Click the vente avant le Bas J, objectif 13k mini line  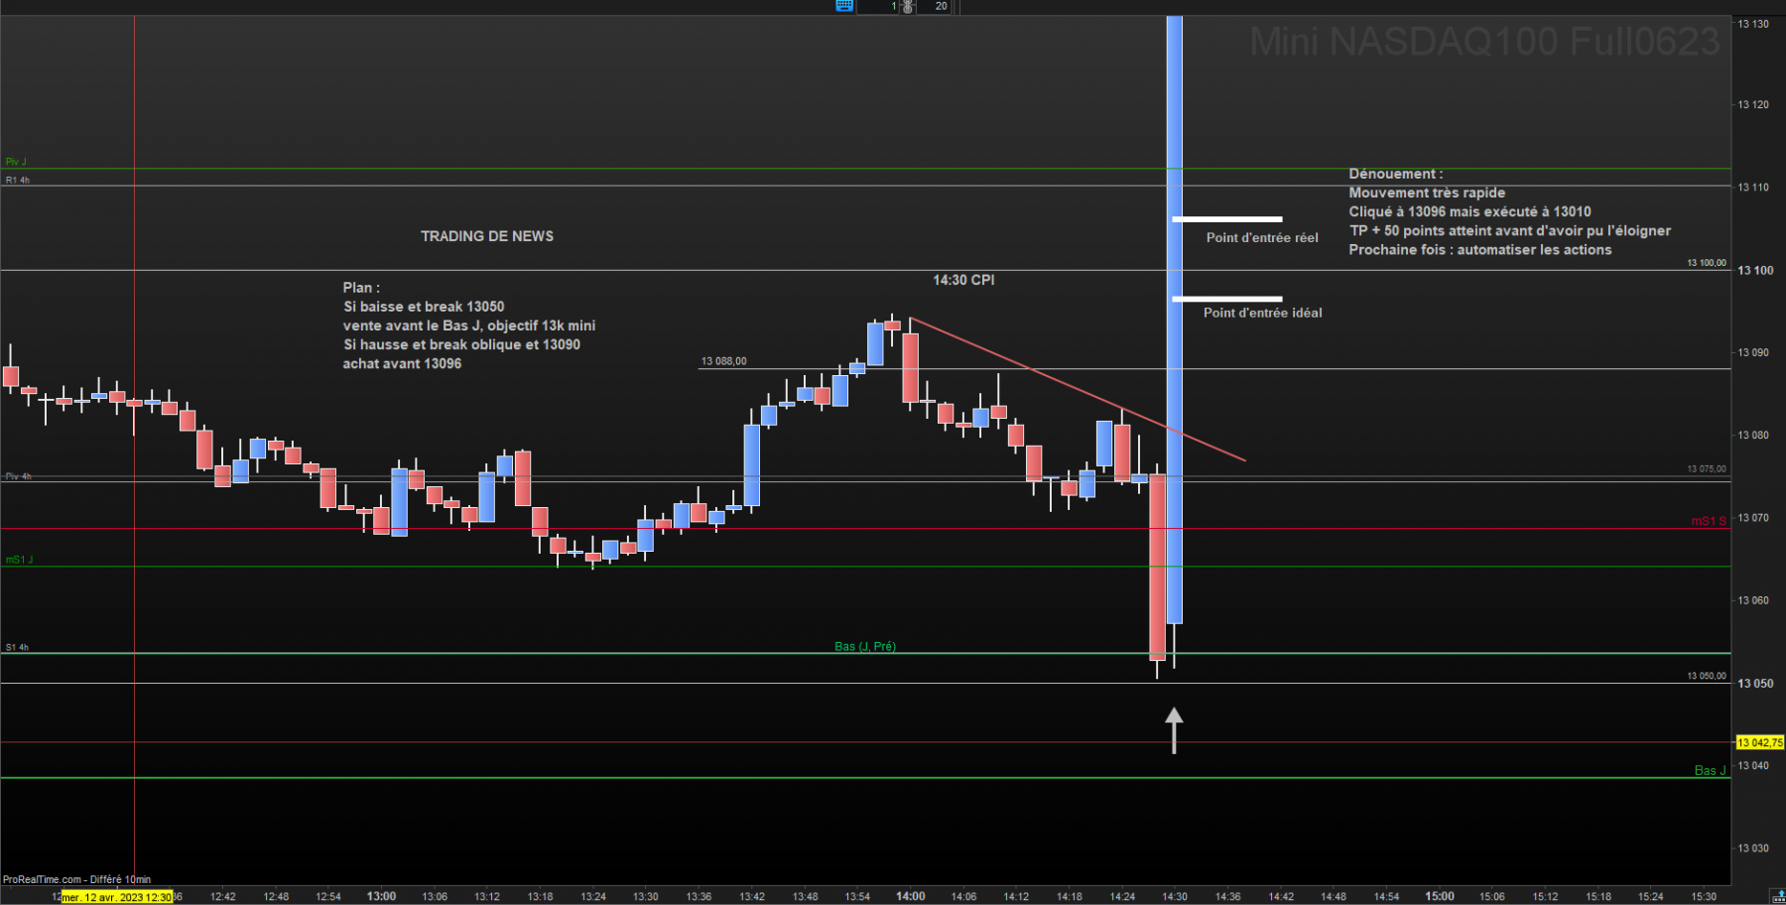point(469,325)
